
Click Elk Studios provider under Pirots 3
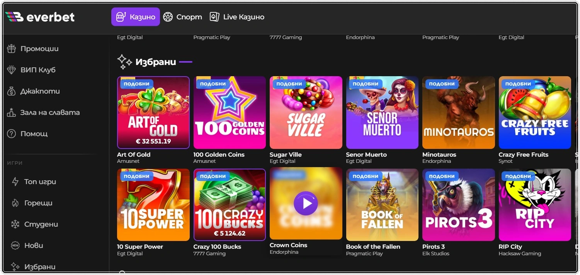(436, 254)
